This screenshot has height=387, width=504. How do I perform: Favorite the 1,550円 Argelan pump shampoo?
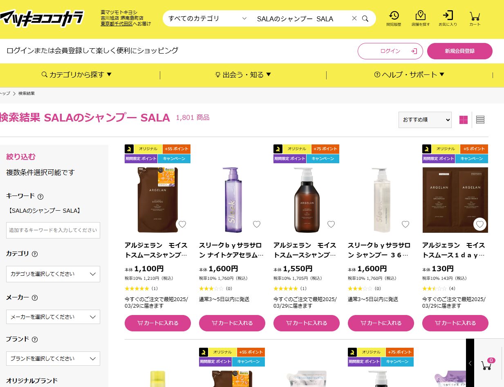[331, 224]
